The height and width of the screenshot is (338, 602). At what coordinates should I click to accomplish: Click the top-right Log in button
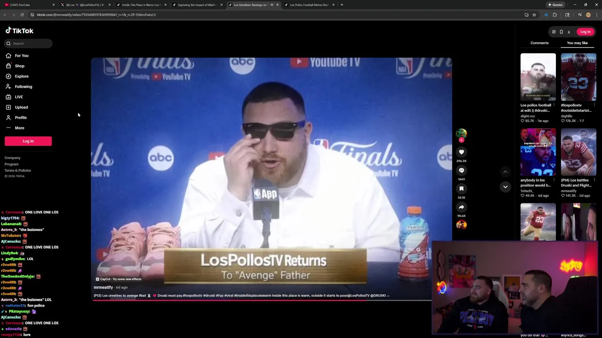pos(585,31)
